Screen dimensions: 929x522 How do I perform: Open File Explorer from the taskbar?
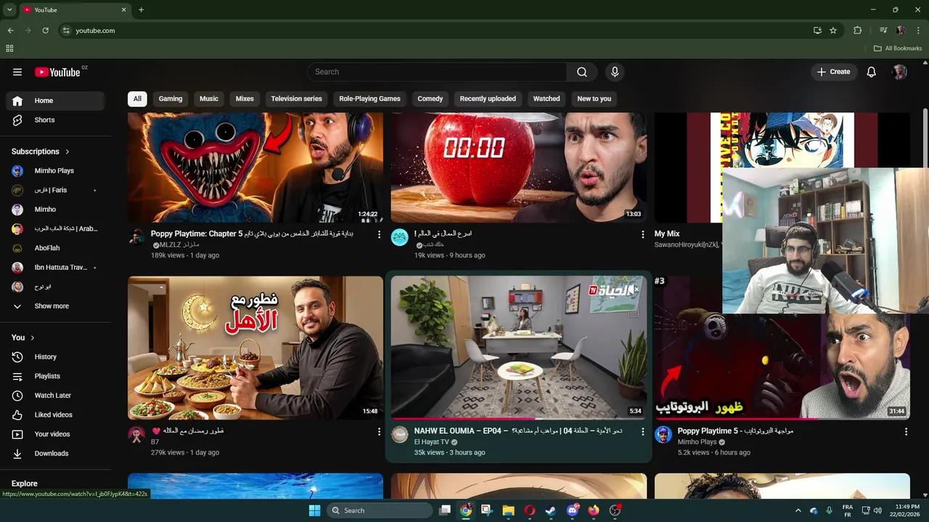(508, 510)
